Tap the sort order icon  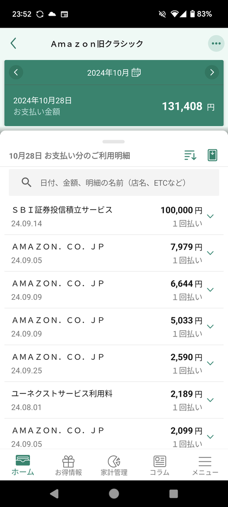[190, 155]
